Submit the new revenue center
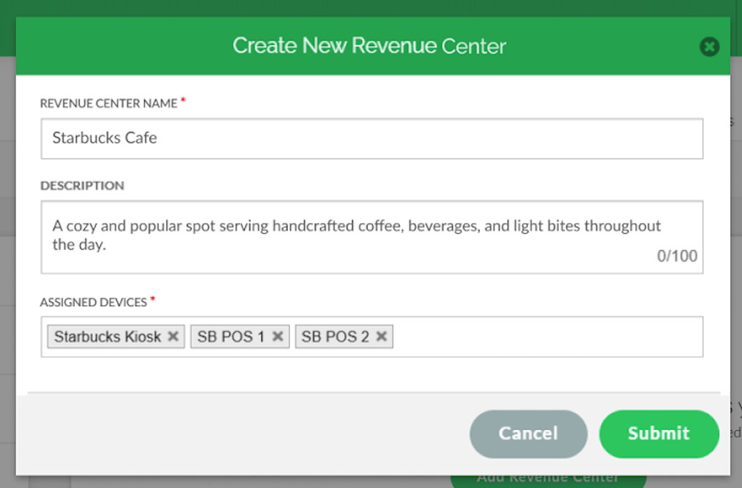Screen dimensions: 742x488 point(659,434)
